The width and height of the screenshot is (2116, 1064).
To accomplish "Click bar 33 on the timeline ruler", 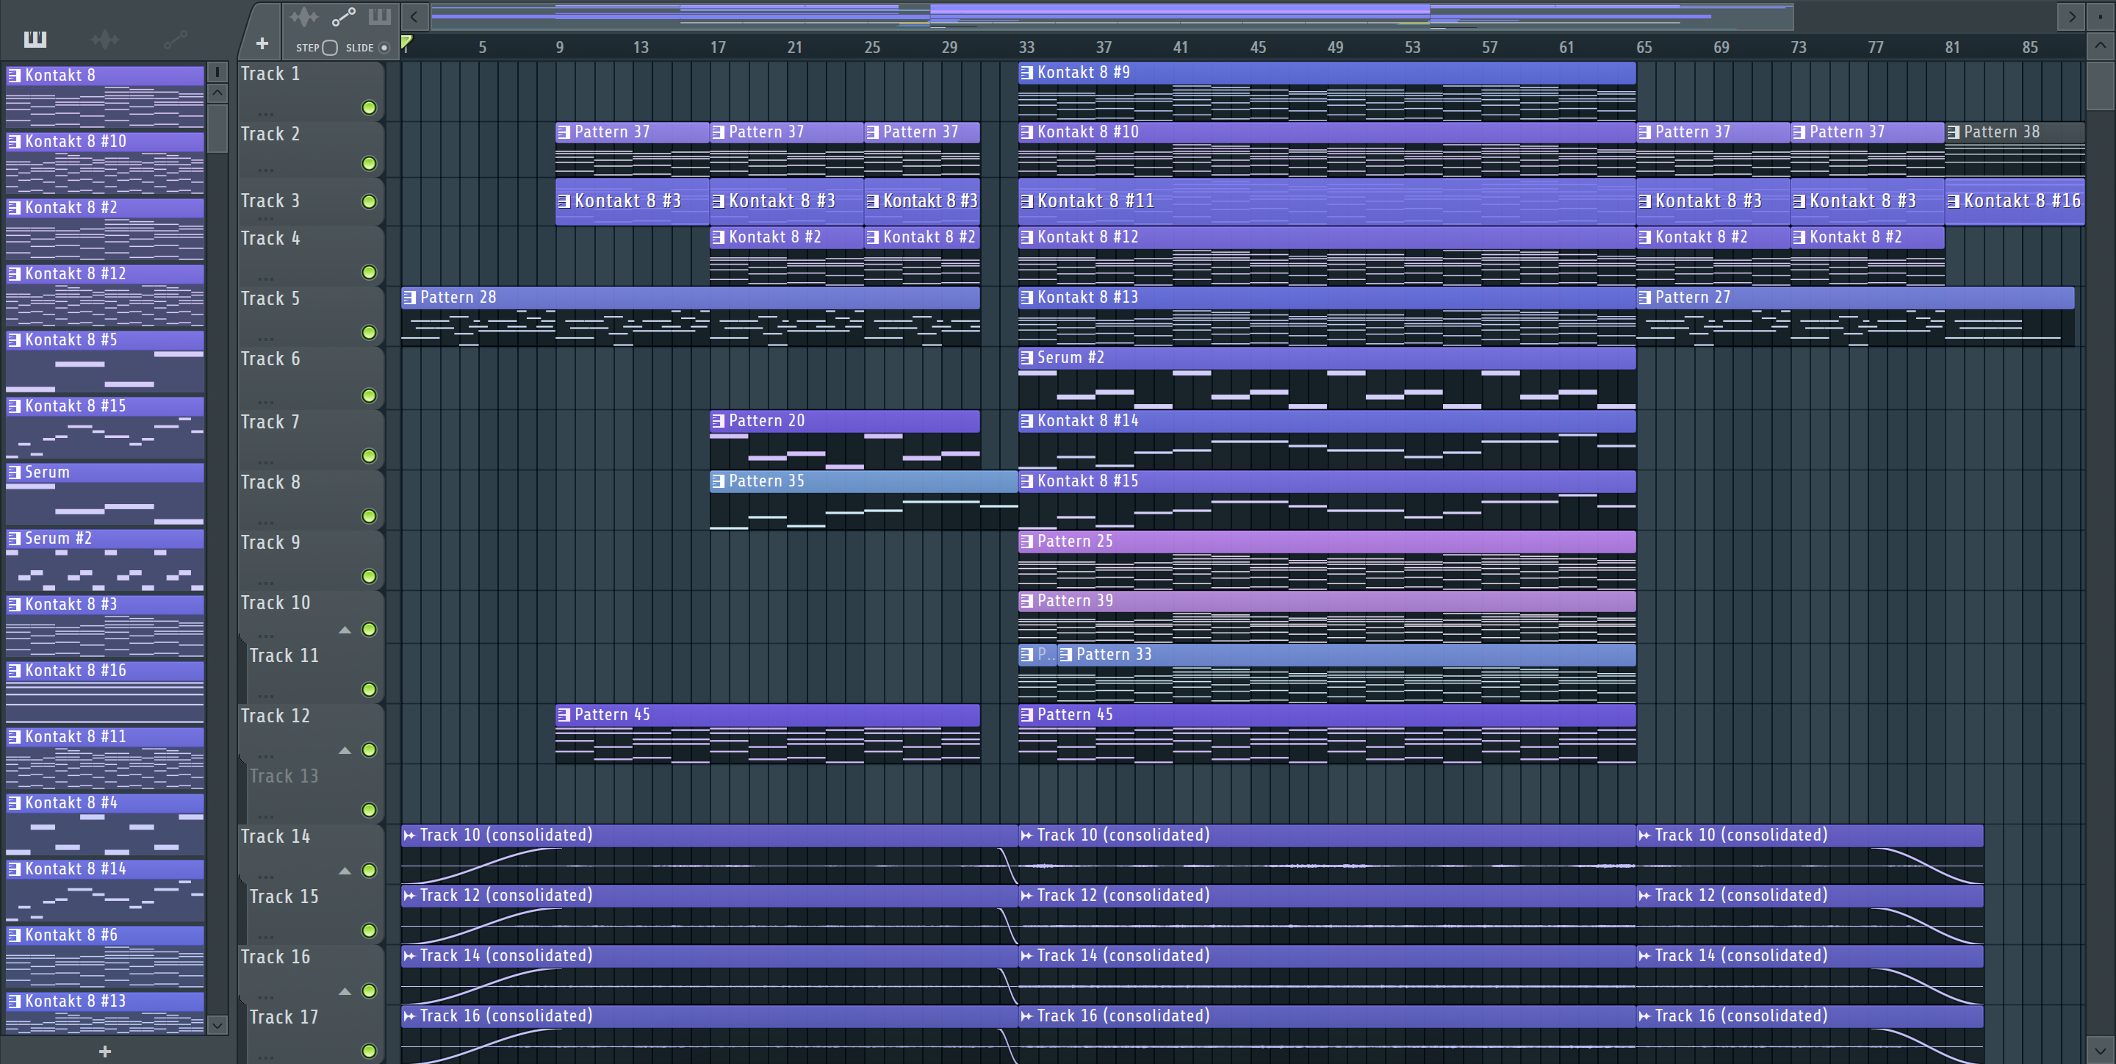I will click(1027, 48).
